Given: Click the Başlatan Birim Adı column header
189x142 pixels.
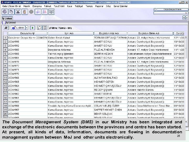Looking at the screenshot, I should tap(150, 33).
